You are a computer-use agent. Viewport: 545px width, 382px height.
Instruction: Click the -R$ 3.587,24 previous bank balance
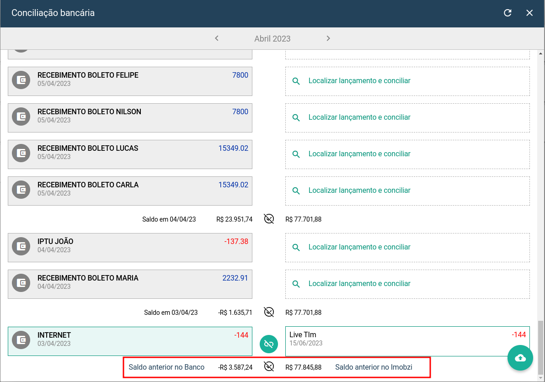(x=235, y=367)
